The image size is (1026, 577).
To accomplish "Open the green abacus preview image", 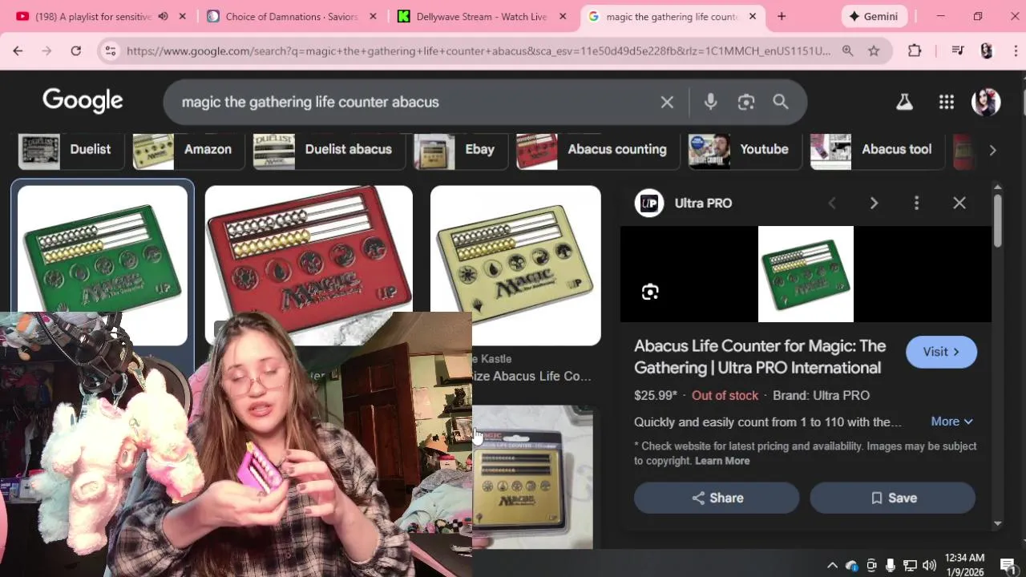I will tap(806, 274).
